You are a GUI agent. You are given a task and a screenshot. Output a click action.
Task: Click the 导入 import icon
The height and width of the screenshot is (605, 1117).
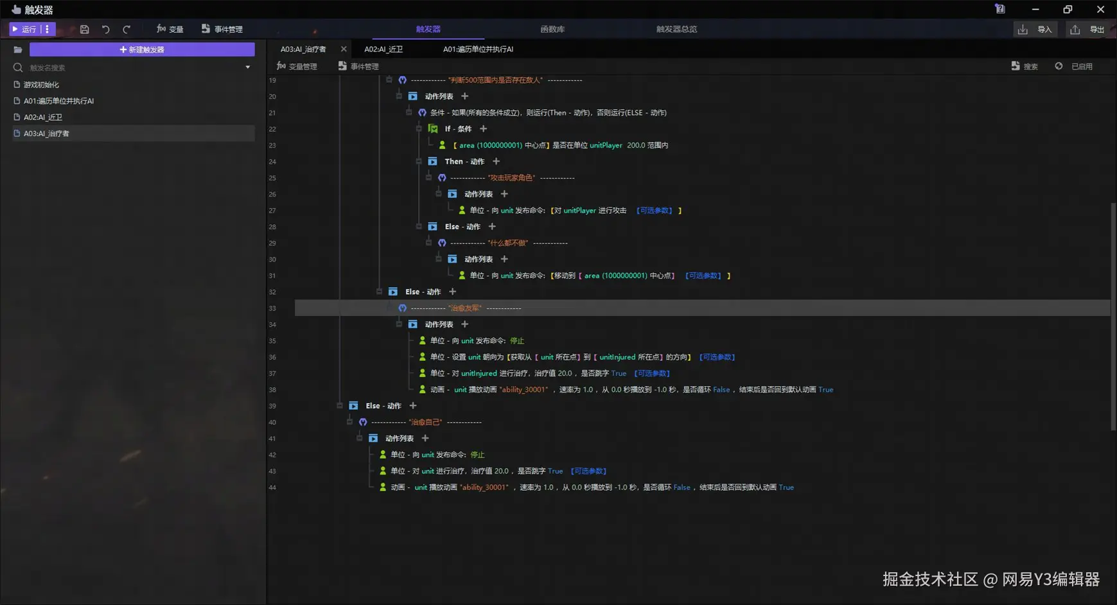pyautogui.click(x=1023, y=30)
